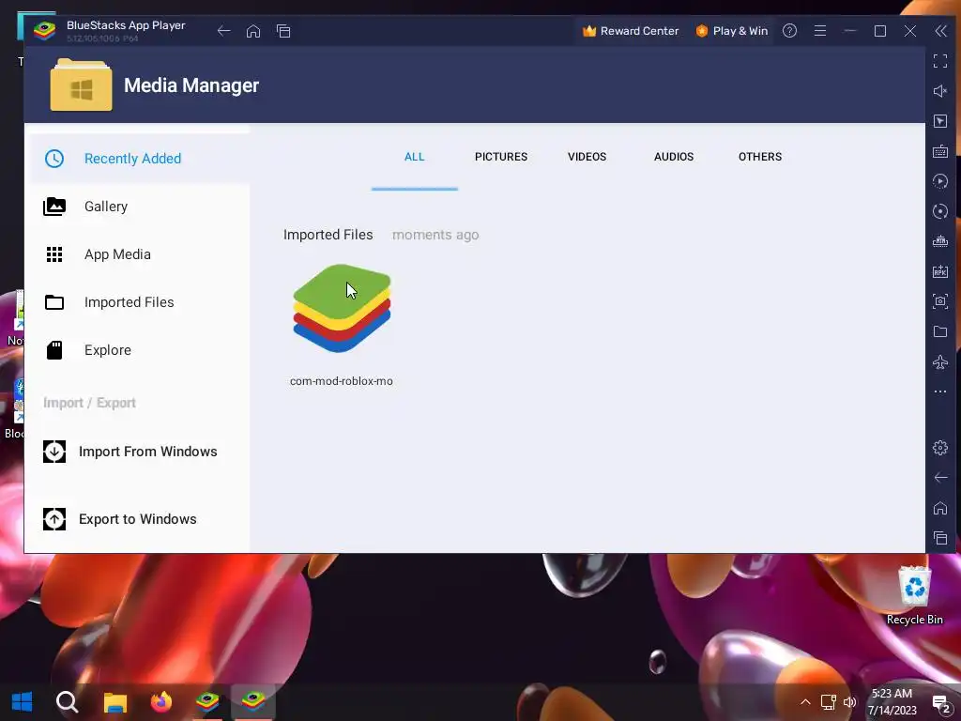Switch to the PICTURES tab
This screenshot has width=961, height=721.
(501, 157)
